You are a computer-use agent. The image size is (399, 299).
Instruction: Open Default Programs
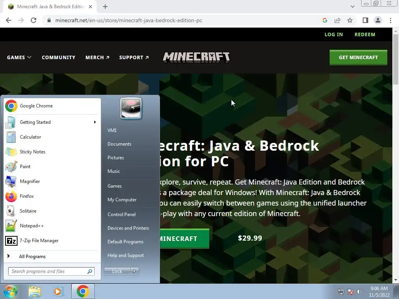125,242
